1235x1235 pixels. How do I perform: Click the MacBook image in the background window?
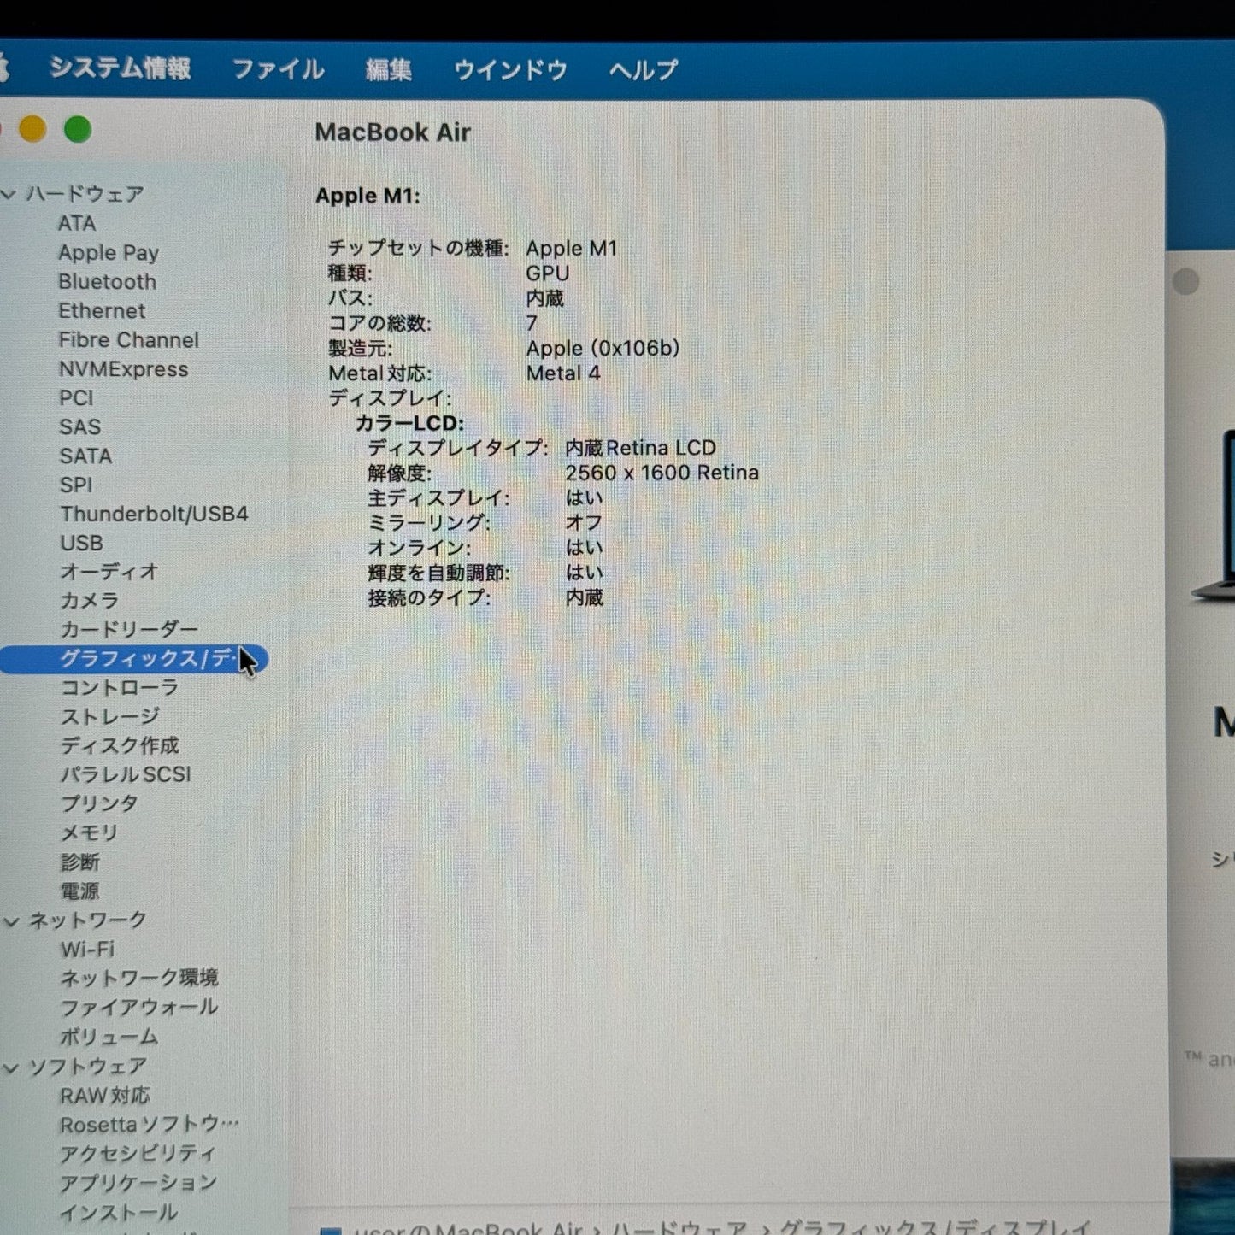(x=1214, y=516)
